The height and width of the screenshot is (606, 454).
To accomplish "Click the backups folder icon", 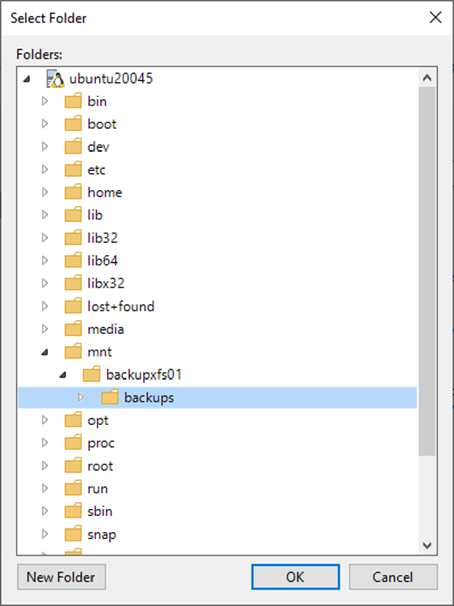I will coord(110,397).
